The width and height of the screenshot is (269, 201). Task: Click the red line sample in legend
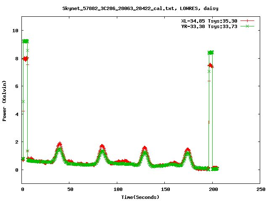[248, 21]
